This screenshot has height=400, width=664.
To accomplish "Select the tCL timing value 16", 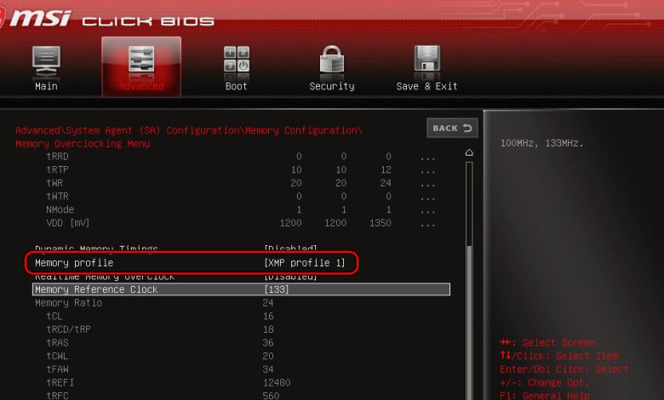I will (268, 317).
